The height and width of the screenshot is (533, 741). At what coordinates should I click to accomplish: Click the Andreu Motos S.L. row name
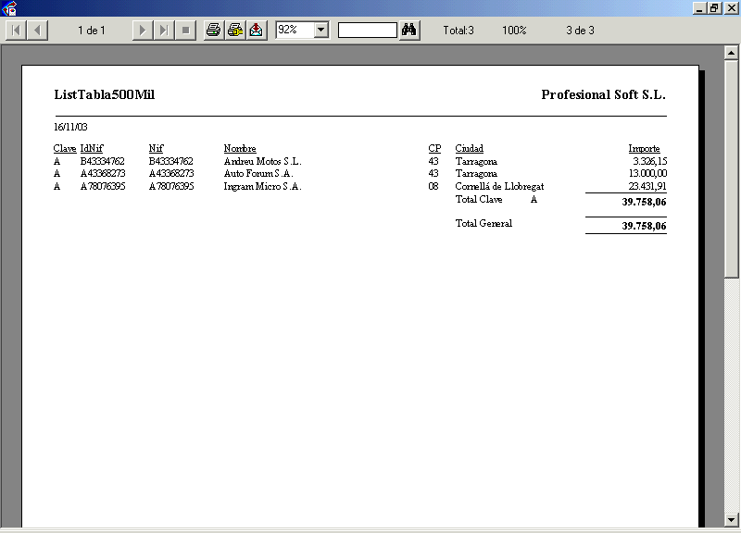[x=262, y=161]
